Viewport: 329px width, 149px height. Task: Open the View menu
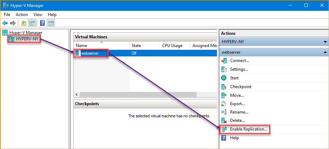click(x=38, y=14)
